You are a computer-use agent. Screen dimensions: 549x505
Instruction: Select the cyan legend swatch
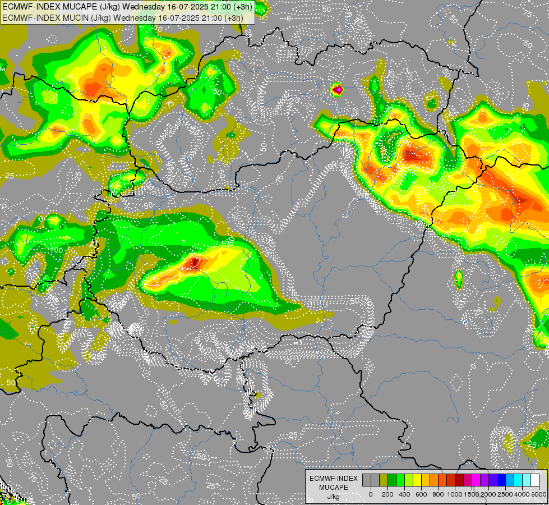pos(519,480)
